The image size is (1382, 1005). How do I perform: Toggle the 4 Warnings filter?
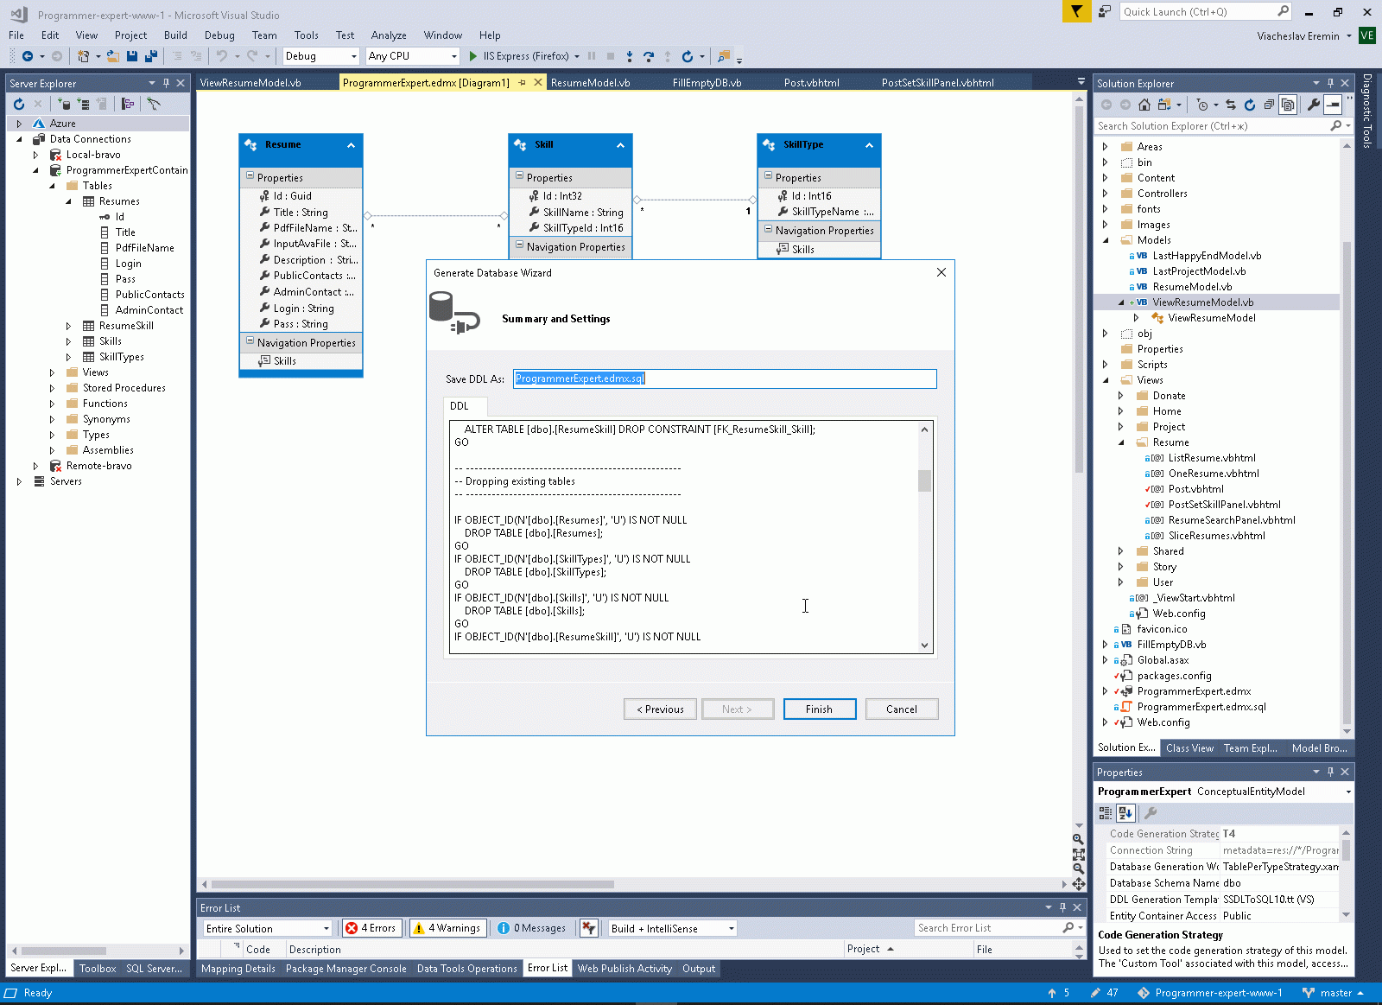tap(447, 928)
